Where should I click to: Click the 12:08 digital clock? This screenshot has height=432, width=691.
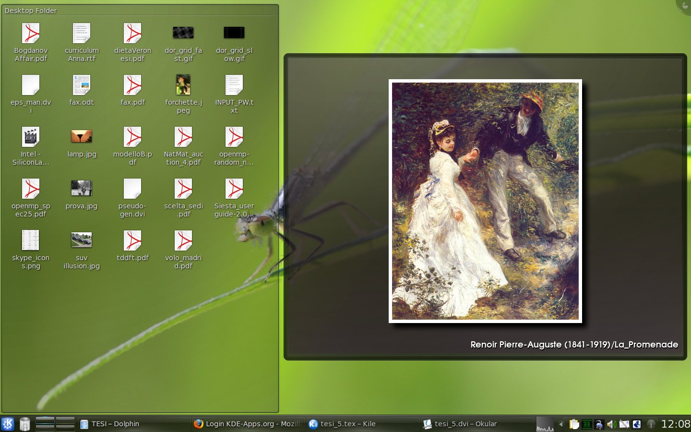(x=676, y=424)
